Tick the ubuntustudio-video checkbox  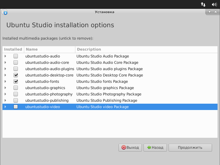click(x=16, y=107)
